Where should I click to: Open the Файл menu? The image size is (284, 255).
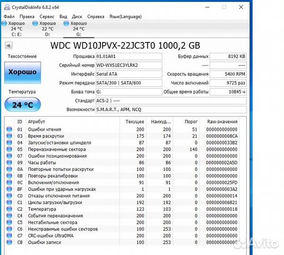[x=9, y=17]
